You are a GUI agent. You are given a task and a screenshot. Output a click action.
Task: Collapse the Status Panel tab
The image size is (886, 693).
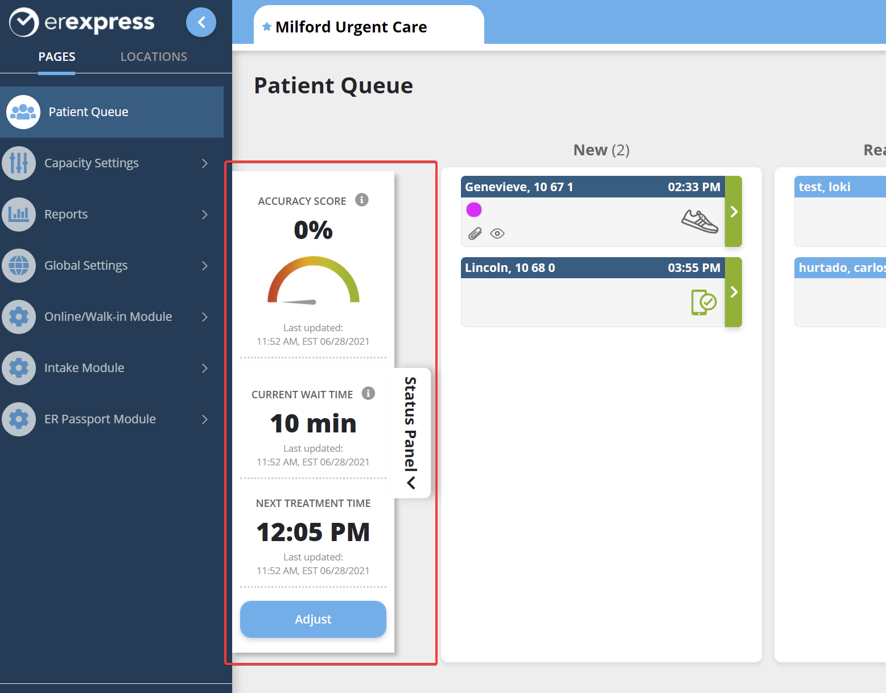click(411, 432)
